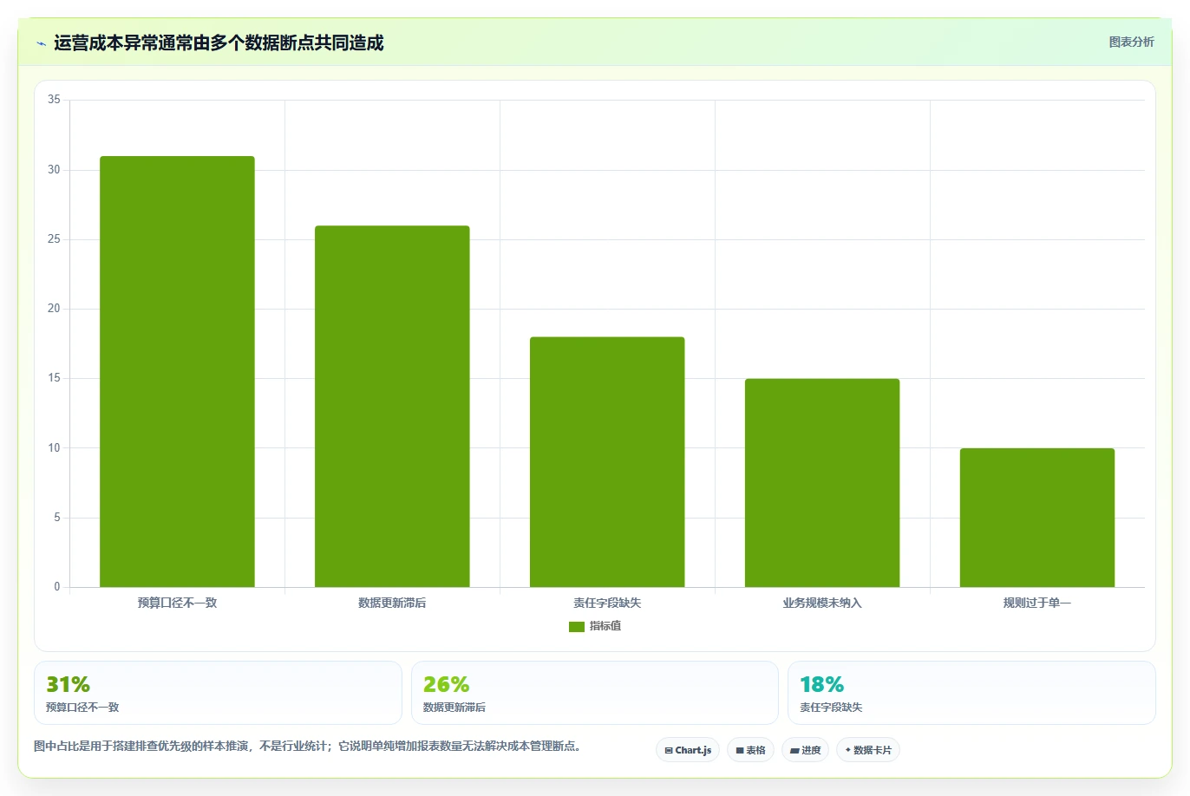The height and width of the screenshot is (796, 1190).
Task: Click the 责任字段缺失 x-axis label
Action: [607, 603]
